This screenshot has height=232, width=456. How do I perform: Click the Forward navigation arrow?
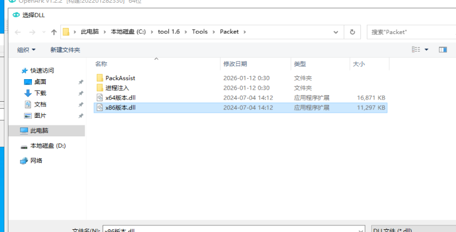pyautogui.click(x=31, y=32)
